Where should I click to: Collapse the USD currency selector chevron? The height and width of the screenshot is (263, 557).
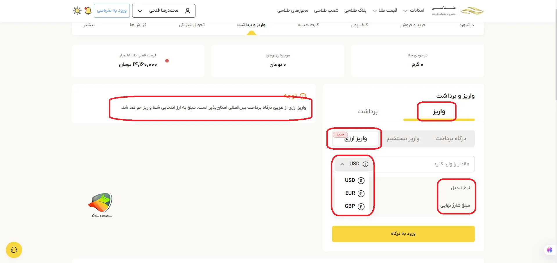pos(342,164)
